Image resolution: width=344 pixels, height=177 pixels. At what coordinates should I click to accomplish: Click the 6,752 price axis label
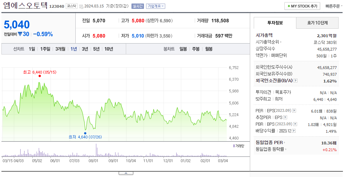233,68
